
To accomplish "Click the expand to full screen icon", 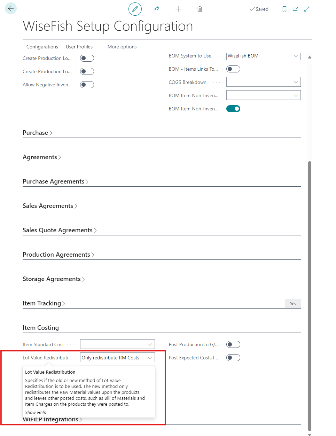I will point(307,9).
